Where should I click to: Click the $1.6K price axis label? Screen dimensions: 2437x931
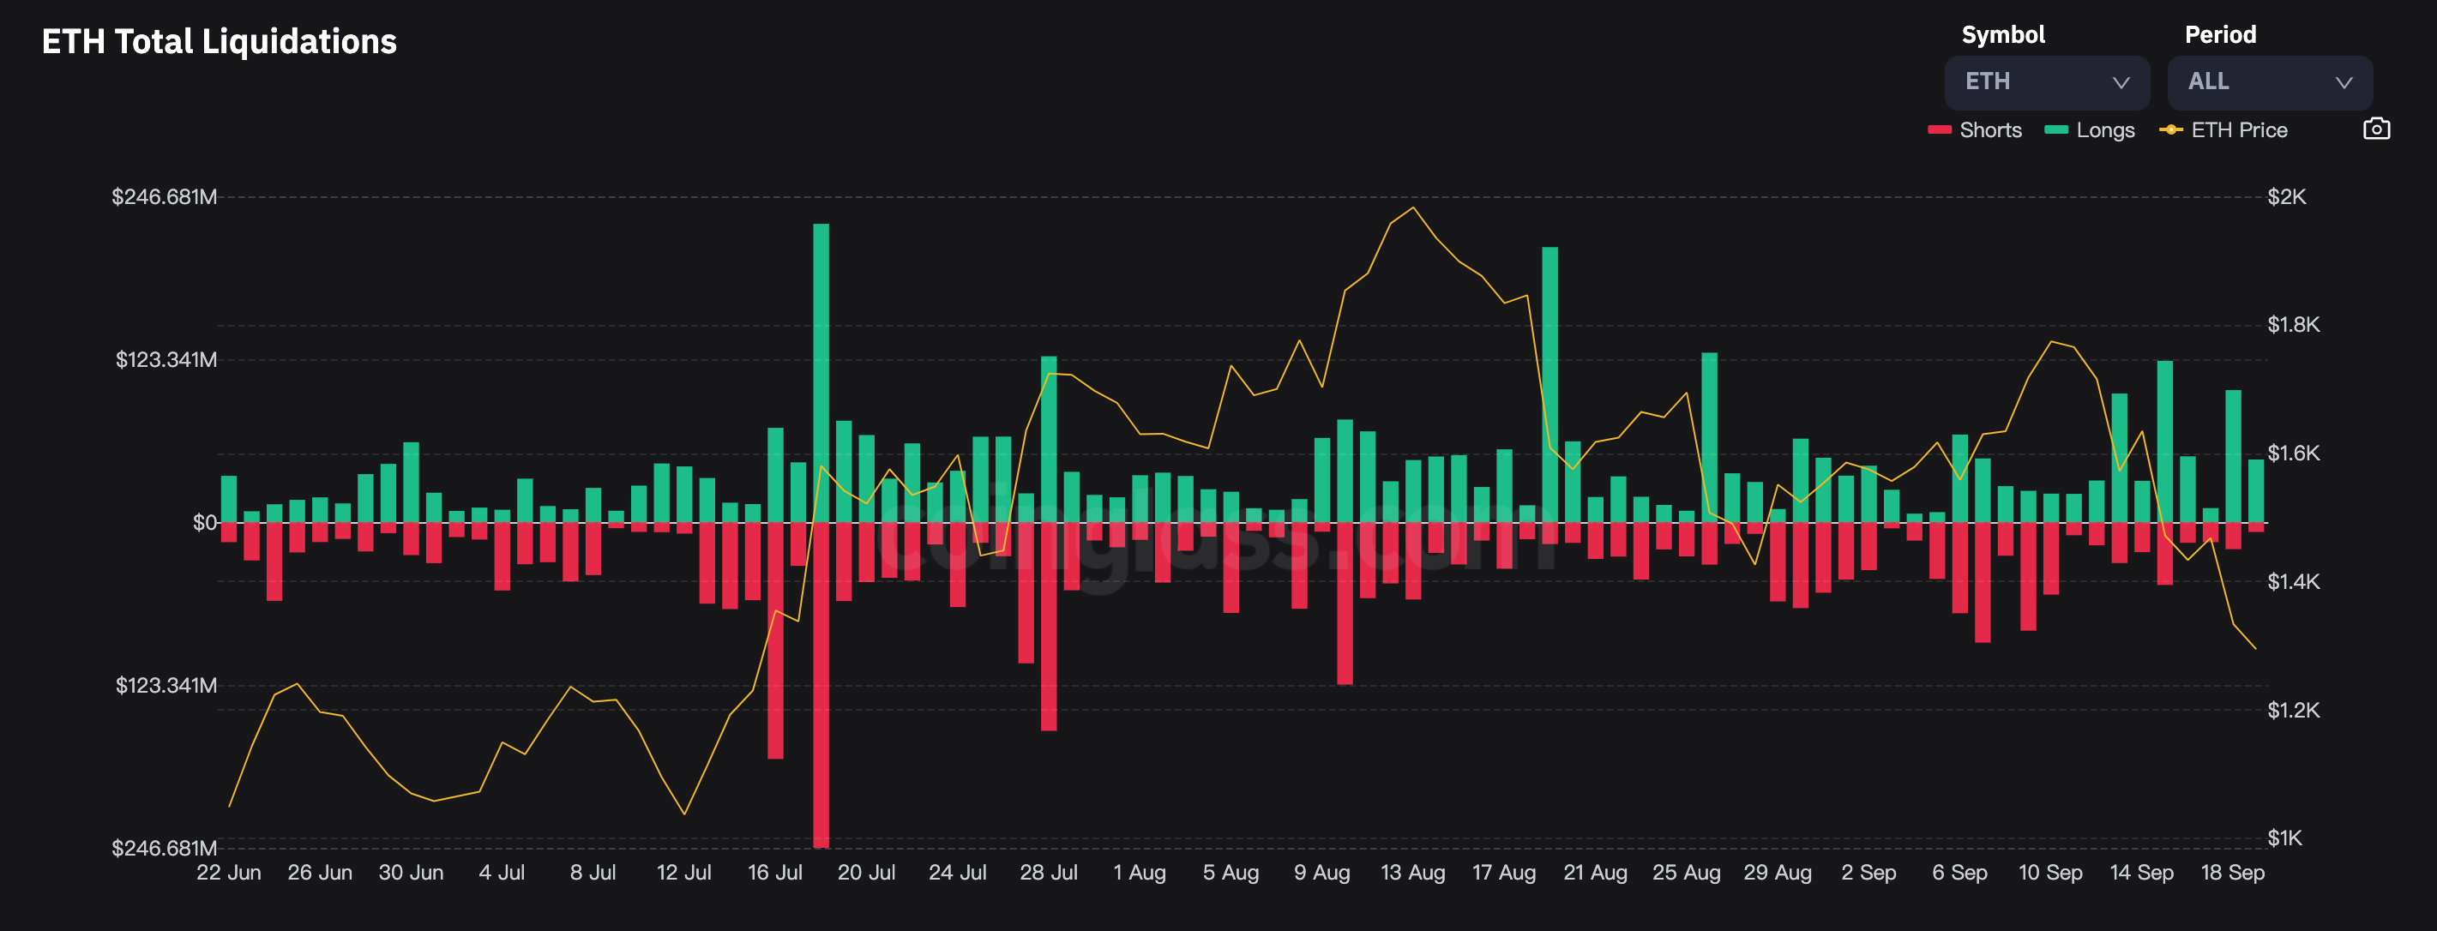(2293, 453)
